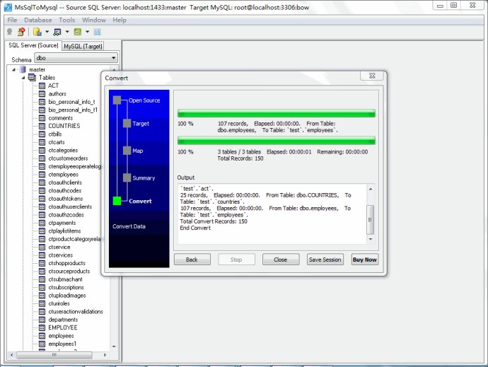Click the master database icon

pos(23,69)
